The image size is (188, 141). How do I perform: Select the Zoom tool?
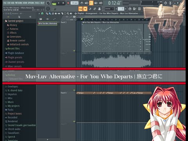coord(68,13)
